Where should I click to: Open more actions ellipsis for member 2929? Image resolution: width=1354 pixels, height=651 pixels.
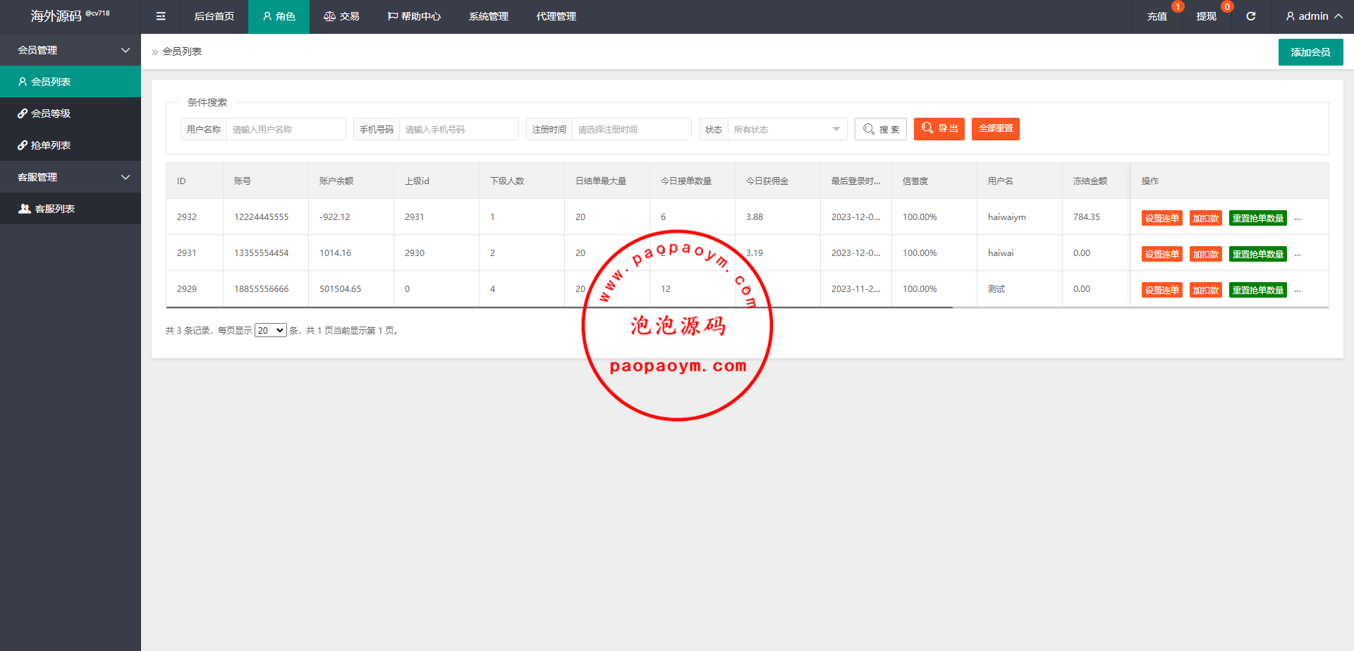1298,290
